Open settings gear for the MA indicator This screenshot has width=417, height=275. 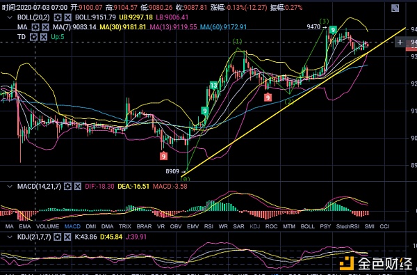[35, 27]
